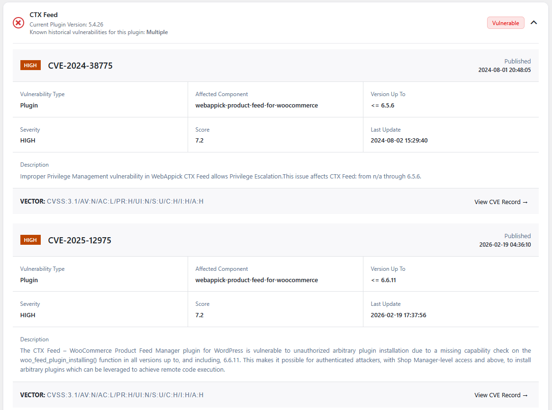This screenshot has height=410, width=552.
Task: Click the HIGH badge beside CVE-2025-12975
Action: [x=30, y=240]
